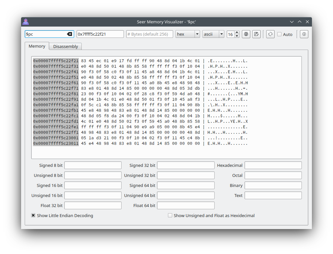Click the Binary value field
The width and height of the screenshot is (333, 254).
[273, 185]
